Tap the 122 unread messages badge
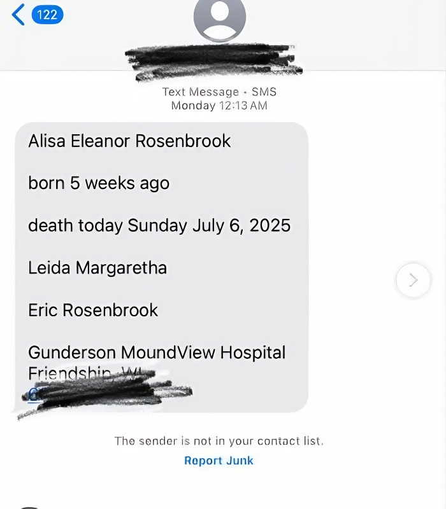 pyautogui.click(x=47, y=14)
